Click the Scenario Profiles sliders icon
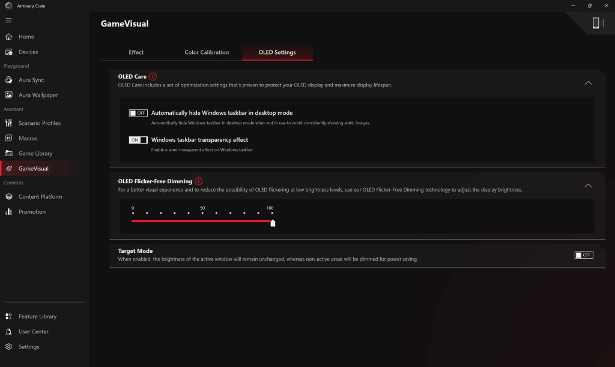The height and width of the screenshot is (367, 615). tap(8, 123)
